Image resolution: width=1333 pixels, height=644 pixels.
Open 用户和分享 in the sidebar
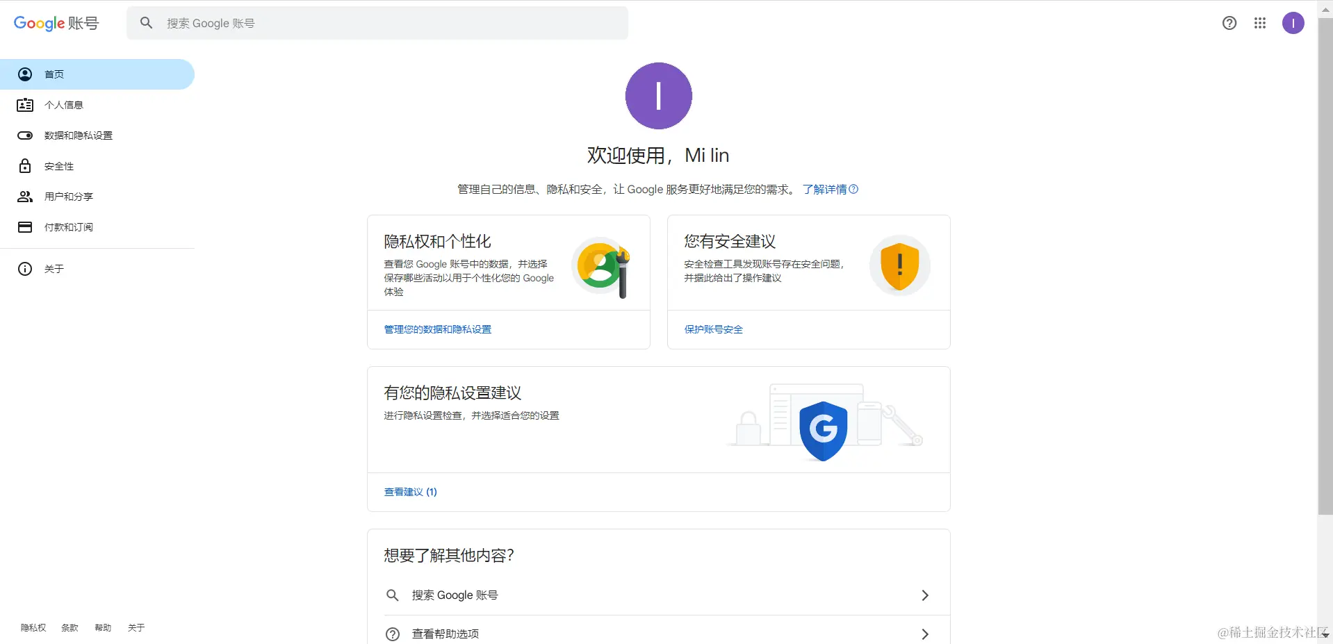pos(97,197)
